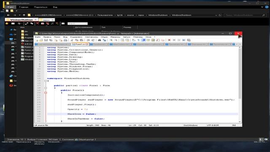The width and height of the screenshot is (270, 152).
Task: Collapse the red fold marker at line 20
Action: click(46, 93)
